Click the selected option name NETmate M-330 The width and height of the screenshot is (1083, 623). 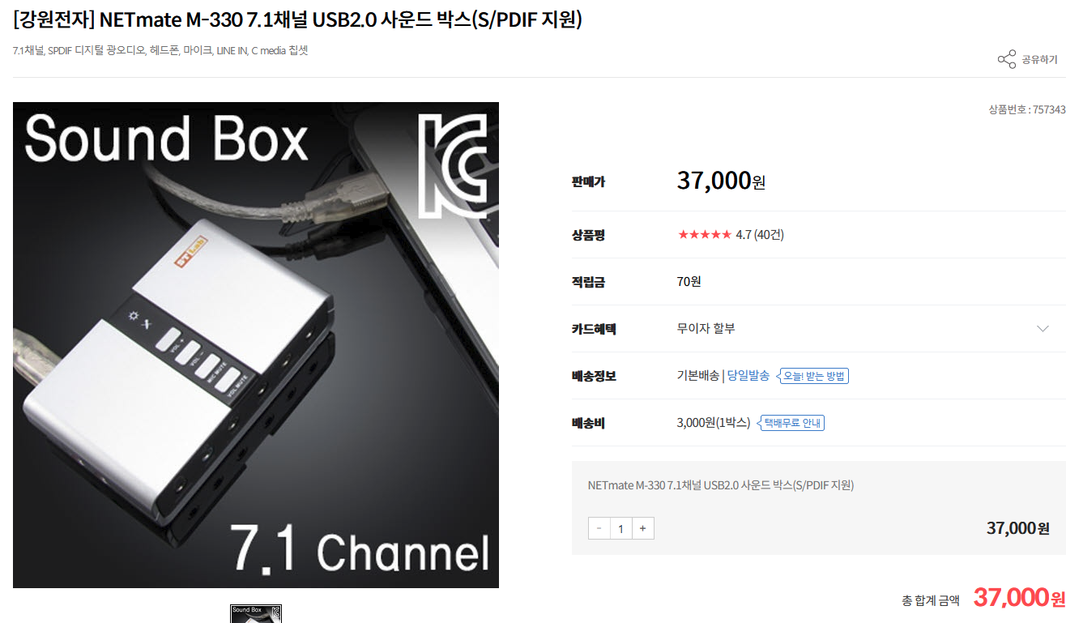[721, 485]
